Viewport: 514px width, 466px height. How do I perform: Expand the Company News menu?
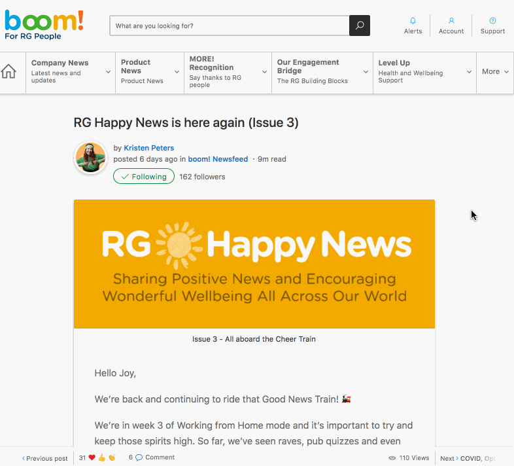(x=71, y=72)
